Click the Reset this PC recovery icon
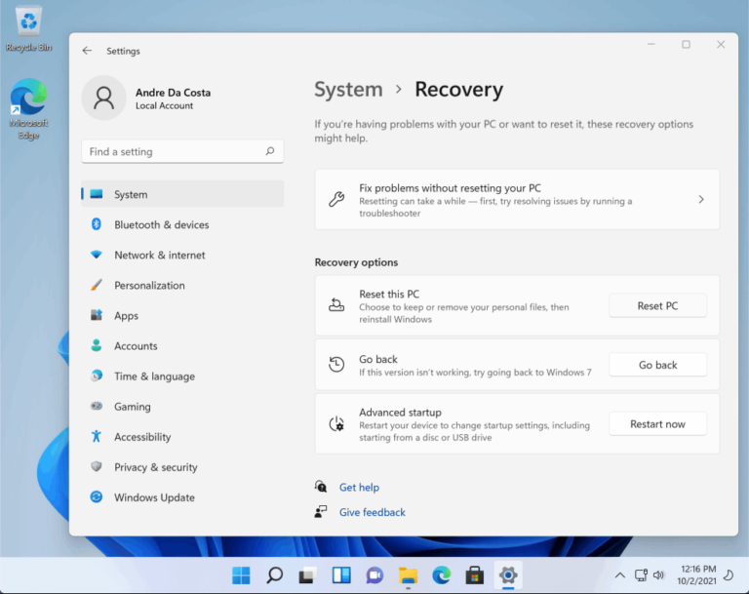This screenshot has width=749, height=594. pos(336,305)
